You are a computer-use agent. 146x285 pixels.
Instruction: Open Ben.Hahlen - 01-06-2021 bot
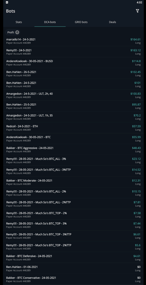coord(74,269)
